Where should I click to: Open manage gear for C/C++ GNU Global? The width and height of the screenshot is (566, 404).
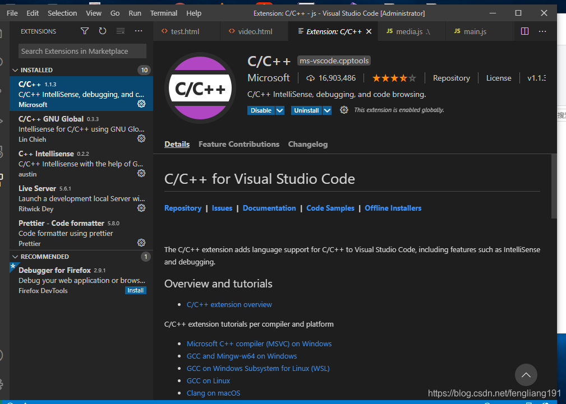point(141,138)
